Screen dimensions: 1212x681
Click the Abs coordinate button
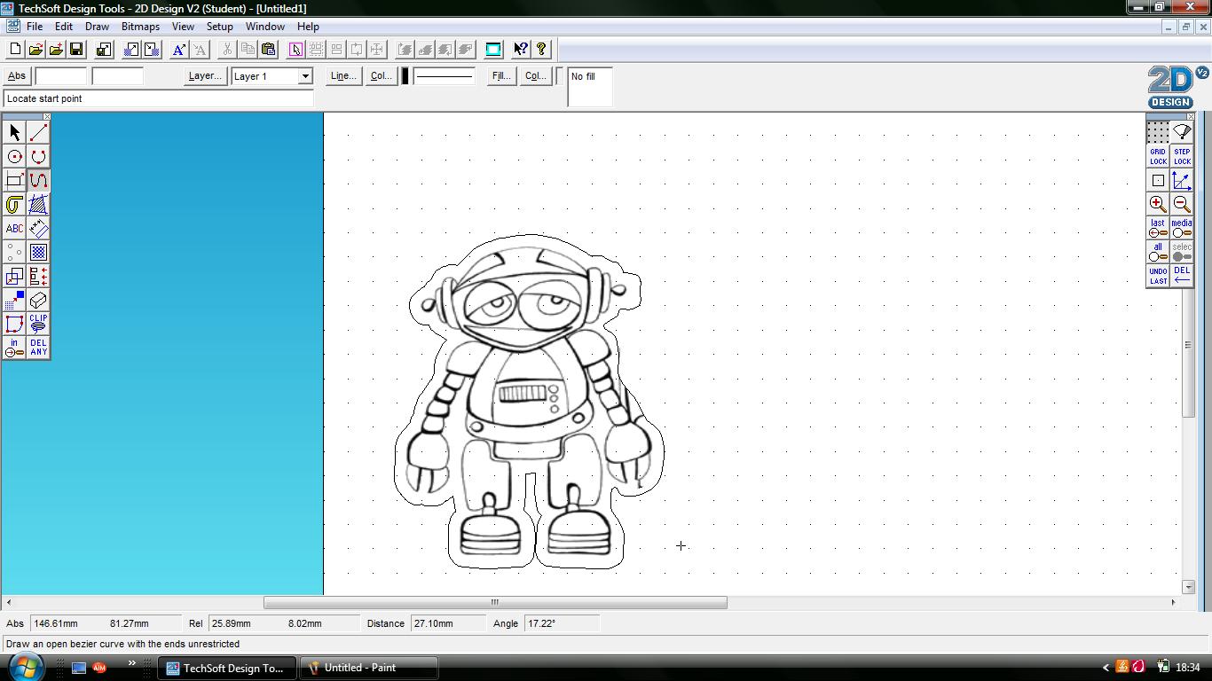[x=16, y=76]
